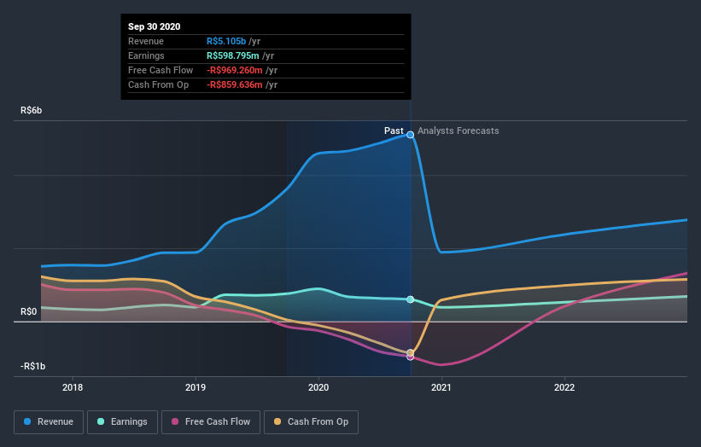701x447 pixels.
Task: Click the Free Cash Flow marker at Sep 2020
Action: coord(411,357)
